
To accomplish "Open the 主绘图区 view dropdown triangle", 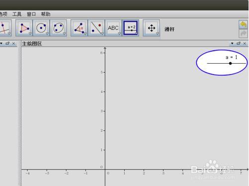I will [232, 43].
